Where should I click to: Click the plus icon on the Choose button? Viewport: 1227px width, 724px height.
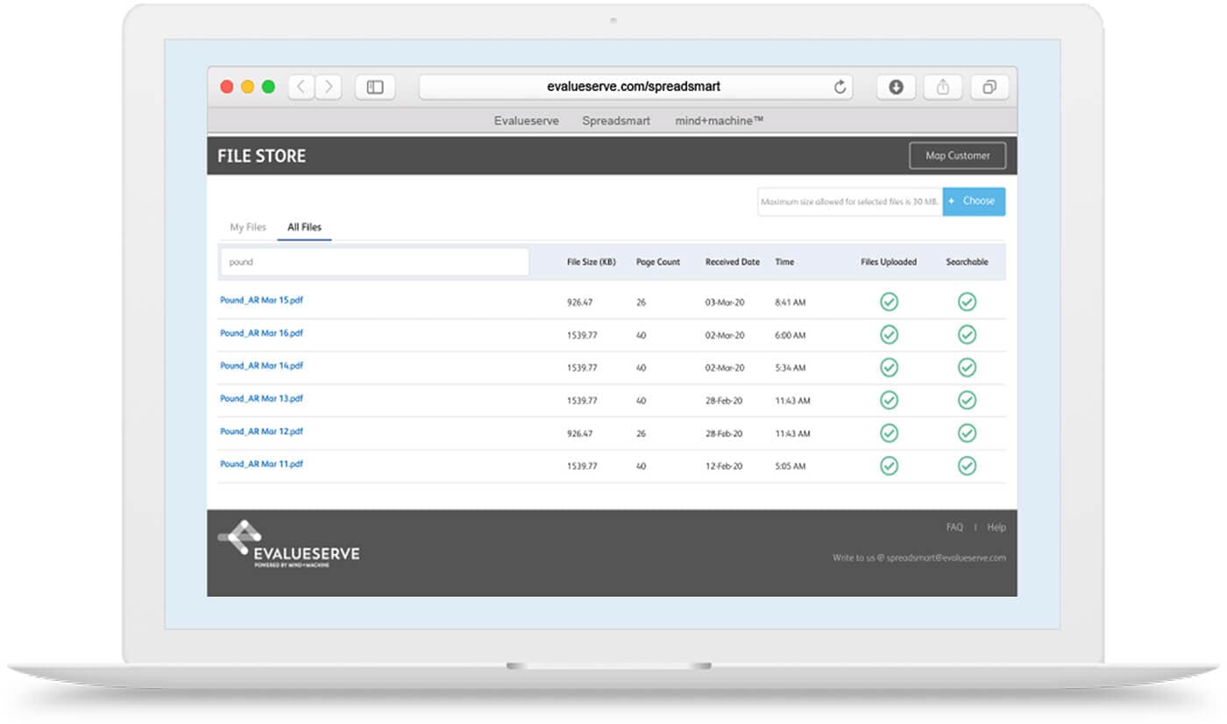[x=953, y=201]
